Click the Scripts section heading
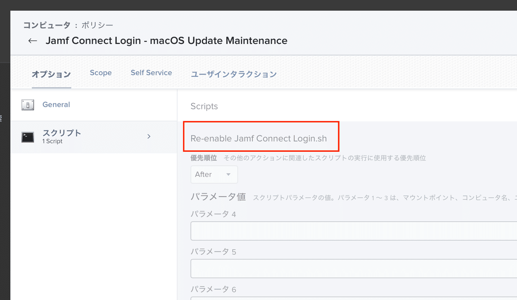 [204, 106]
